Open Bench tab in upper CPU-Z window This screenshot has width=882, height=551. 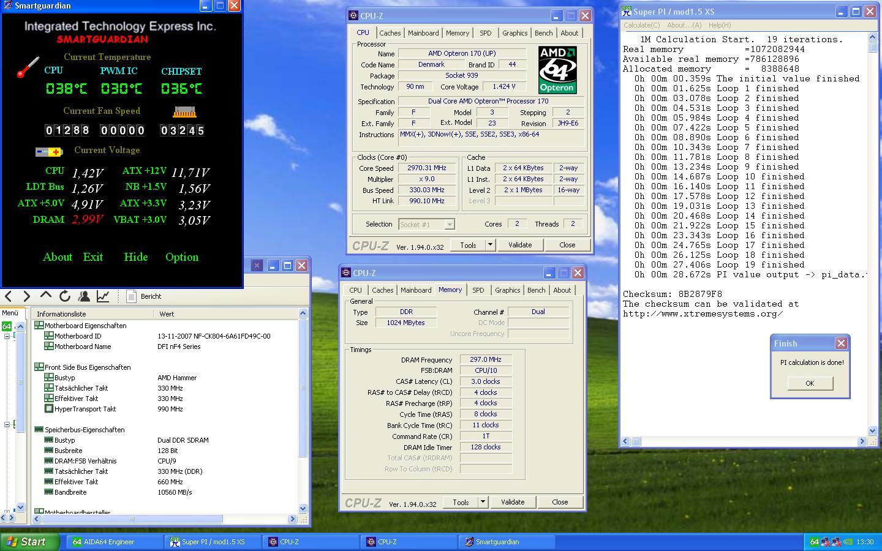pyautogui.click(x=543, y=33)
